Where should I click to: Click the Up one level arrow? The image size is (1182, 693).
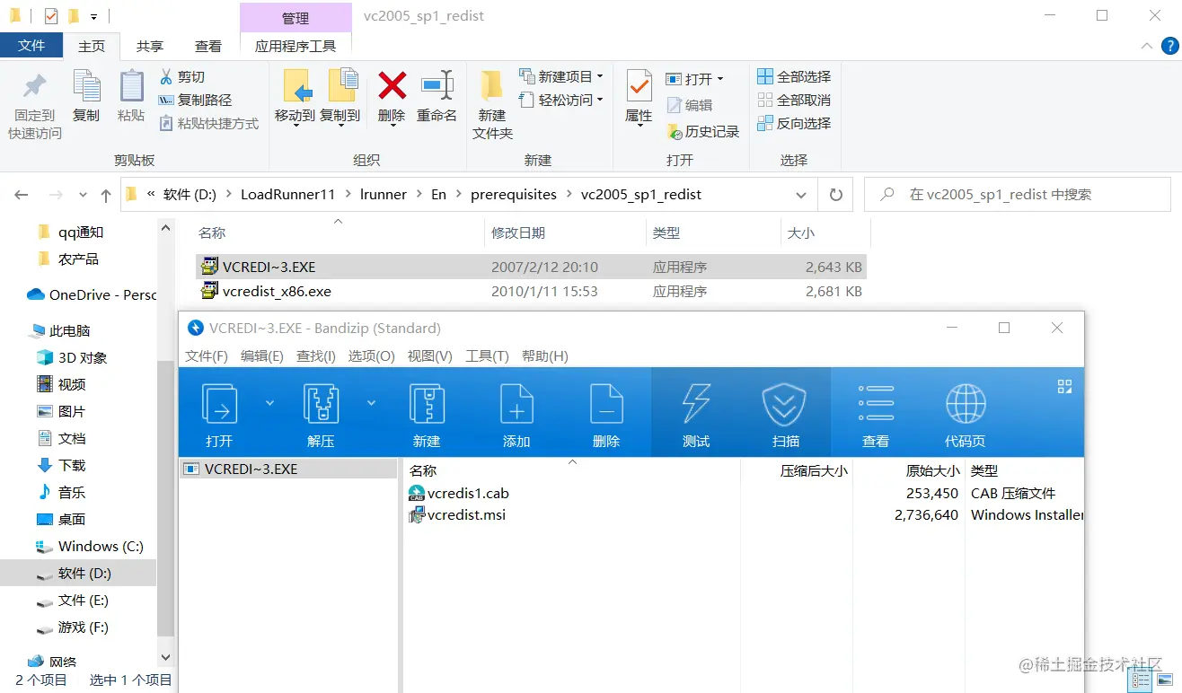106,195
